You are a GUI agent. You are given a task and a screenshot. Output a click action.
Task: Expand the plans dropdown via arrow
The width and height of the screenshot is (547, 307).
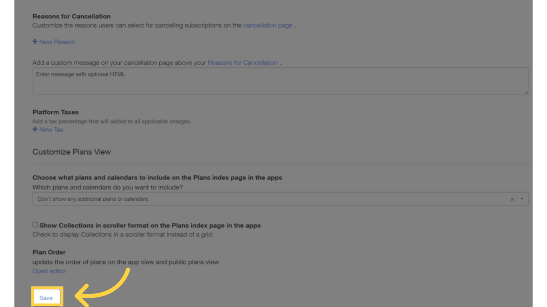click(x=522, y=199)
